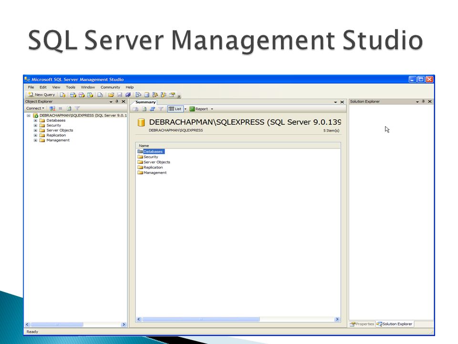Click the Open File folder icon
The height and width of the screenshot is (344, 458).
pyautogui.click(x=111, y=95)
